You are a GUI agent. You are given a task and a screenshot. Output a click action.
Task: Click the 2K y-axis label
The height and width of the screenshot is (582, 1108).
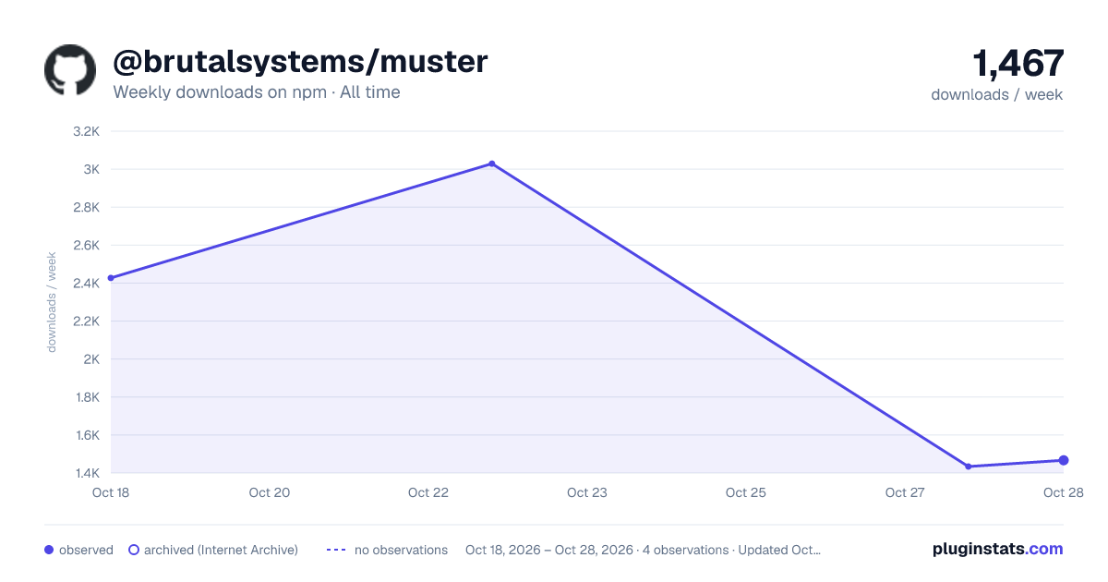91,358
